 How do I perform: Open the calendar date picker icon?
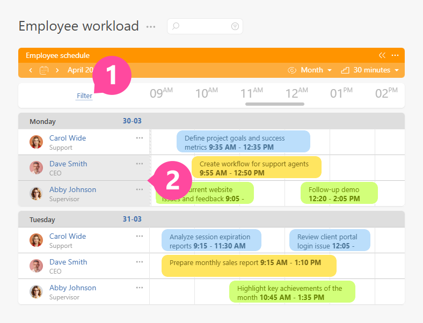[44, 70]
